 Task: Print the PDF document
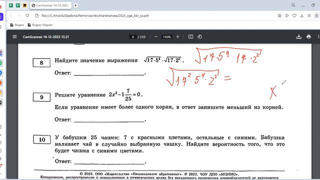point(308,36)
